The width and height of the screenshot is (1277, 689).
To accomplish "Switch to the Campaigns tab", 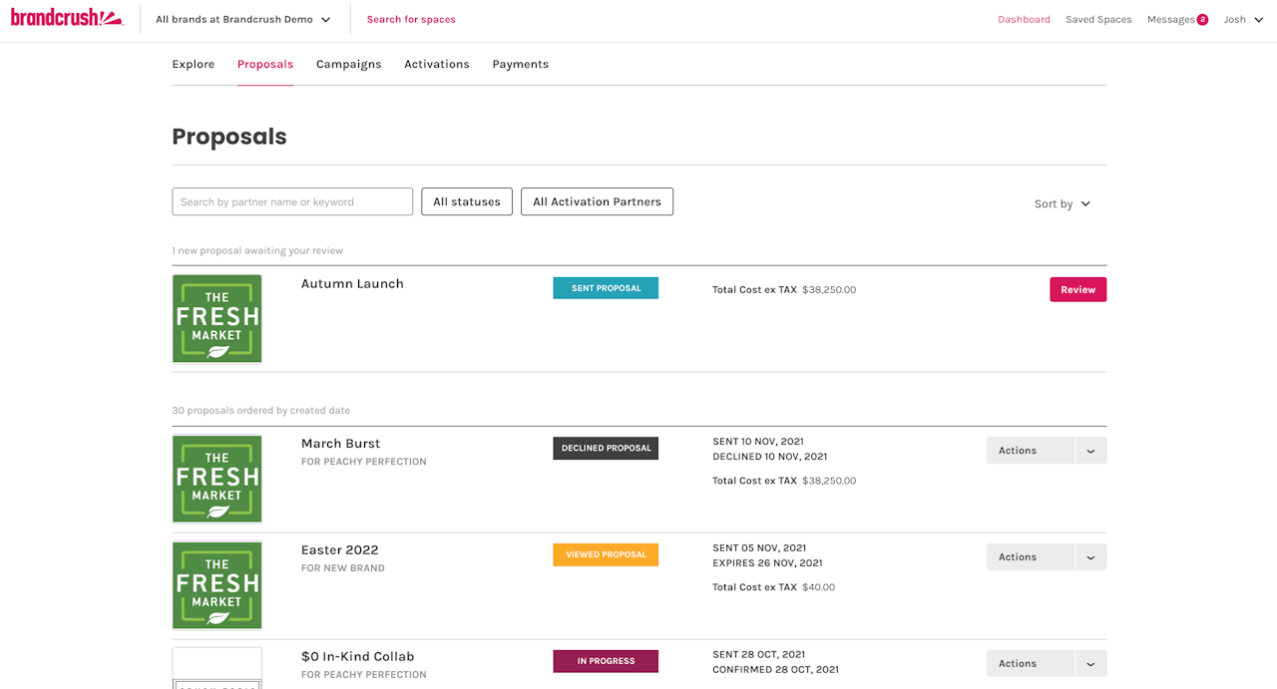I will [x=348, y=64].
